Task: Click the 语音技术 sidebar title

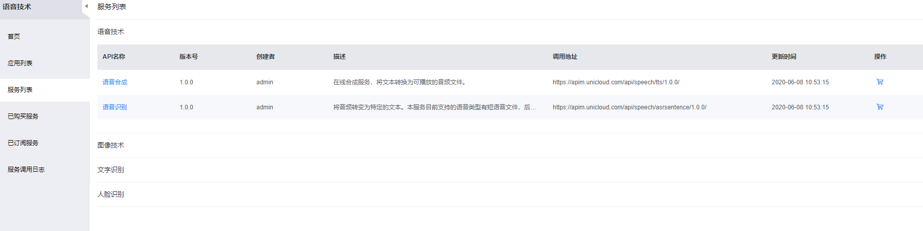Action: [17, 7]
